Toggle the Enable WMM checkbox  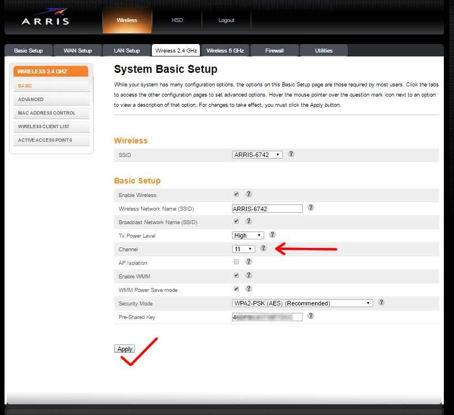click(236, 276)
